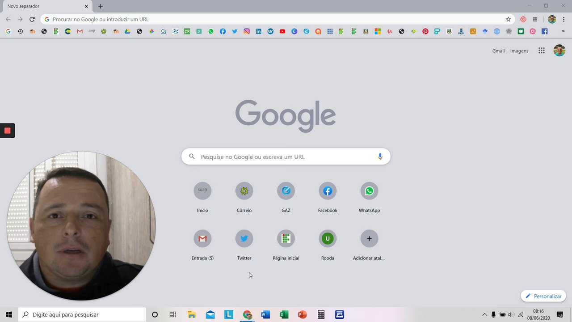Open the Gmail bookmark in bookmarks bar
This screenshot has width=572, height=322.
pos(80,31)
